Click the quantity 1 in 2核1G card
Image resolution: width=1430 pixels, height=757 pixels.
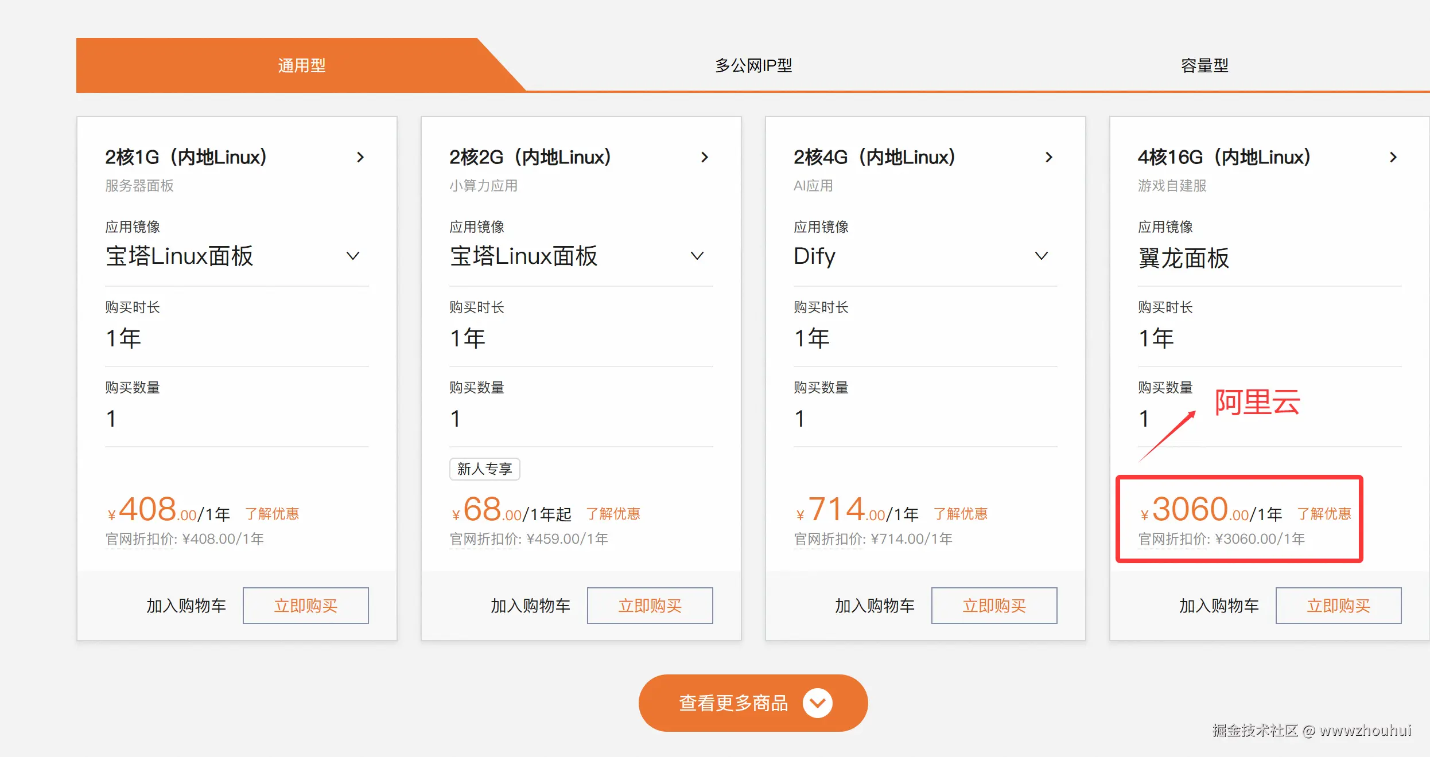[111, 419]
